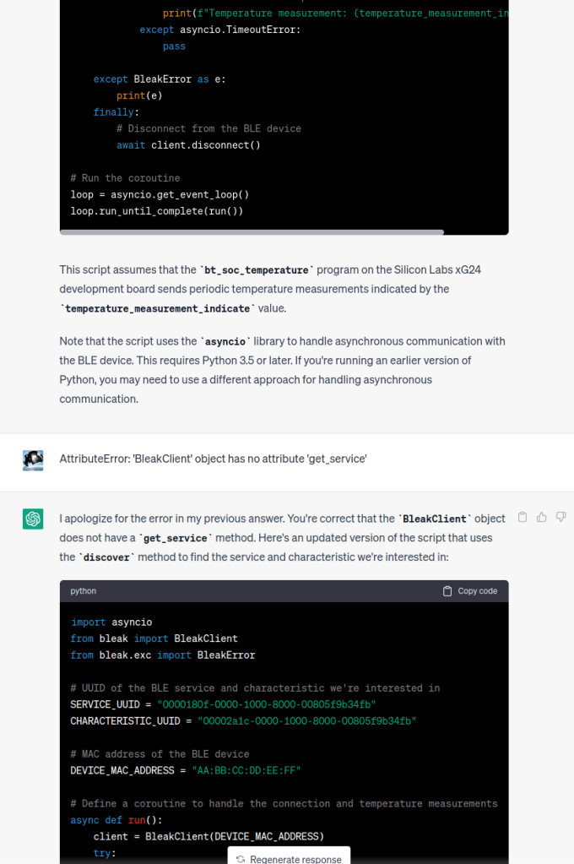Select the python language label on the code header
Image resolution: width=574 pixels, height=864 pixels.
click(83, 591)
